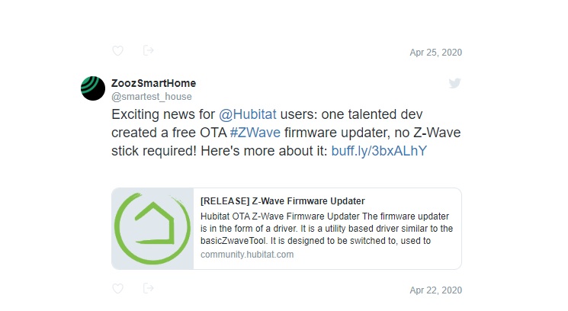Click the Twitter bird logo icon

click(x=454, y=83)
